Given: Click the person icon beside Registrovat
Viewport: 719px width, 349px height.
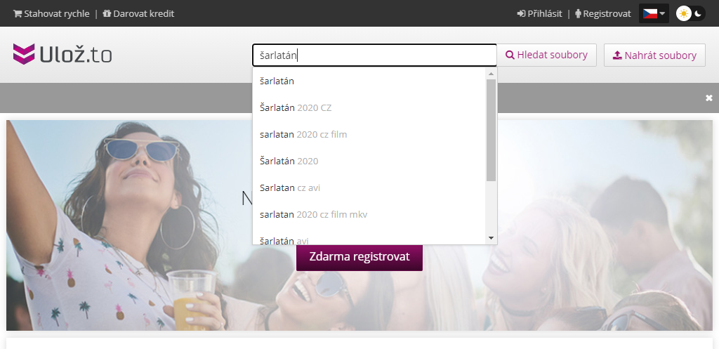Looking at the screenshot, I should click(579, 13).
